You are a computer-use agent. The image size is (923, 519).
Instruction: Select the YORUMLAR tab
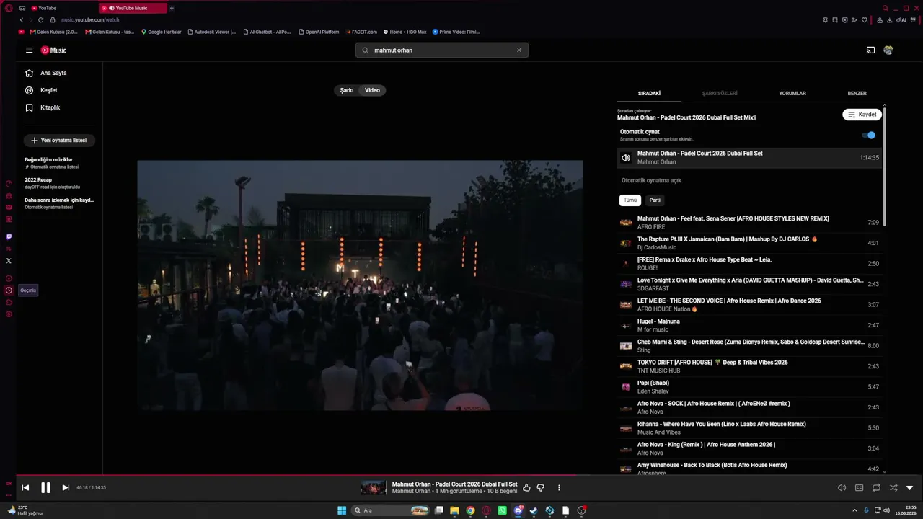792,94
